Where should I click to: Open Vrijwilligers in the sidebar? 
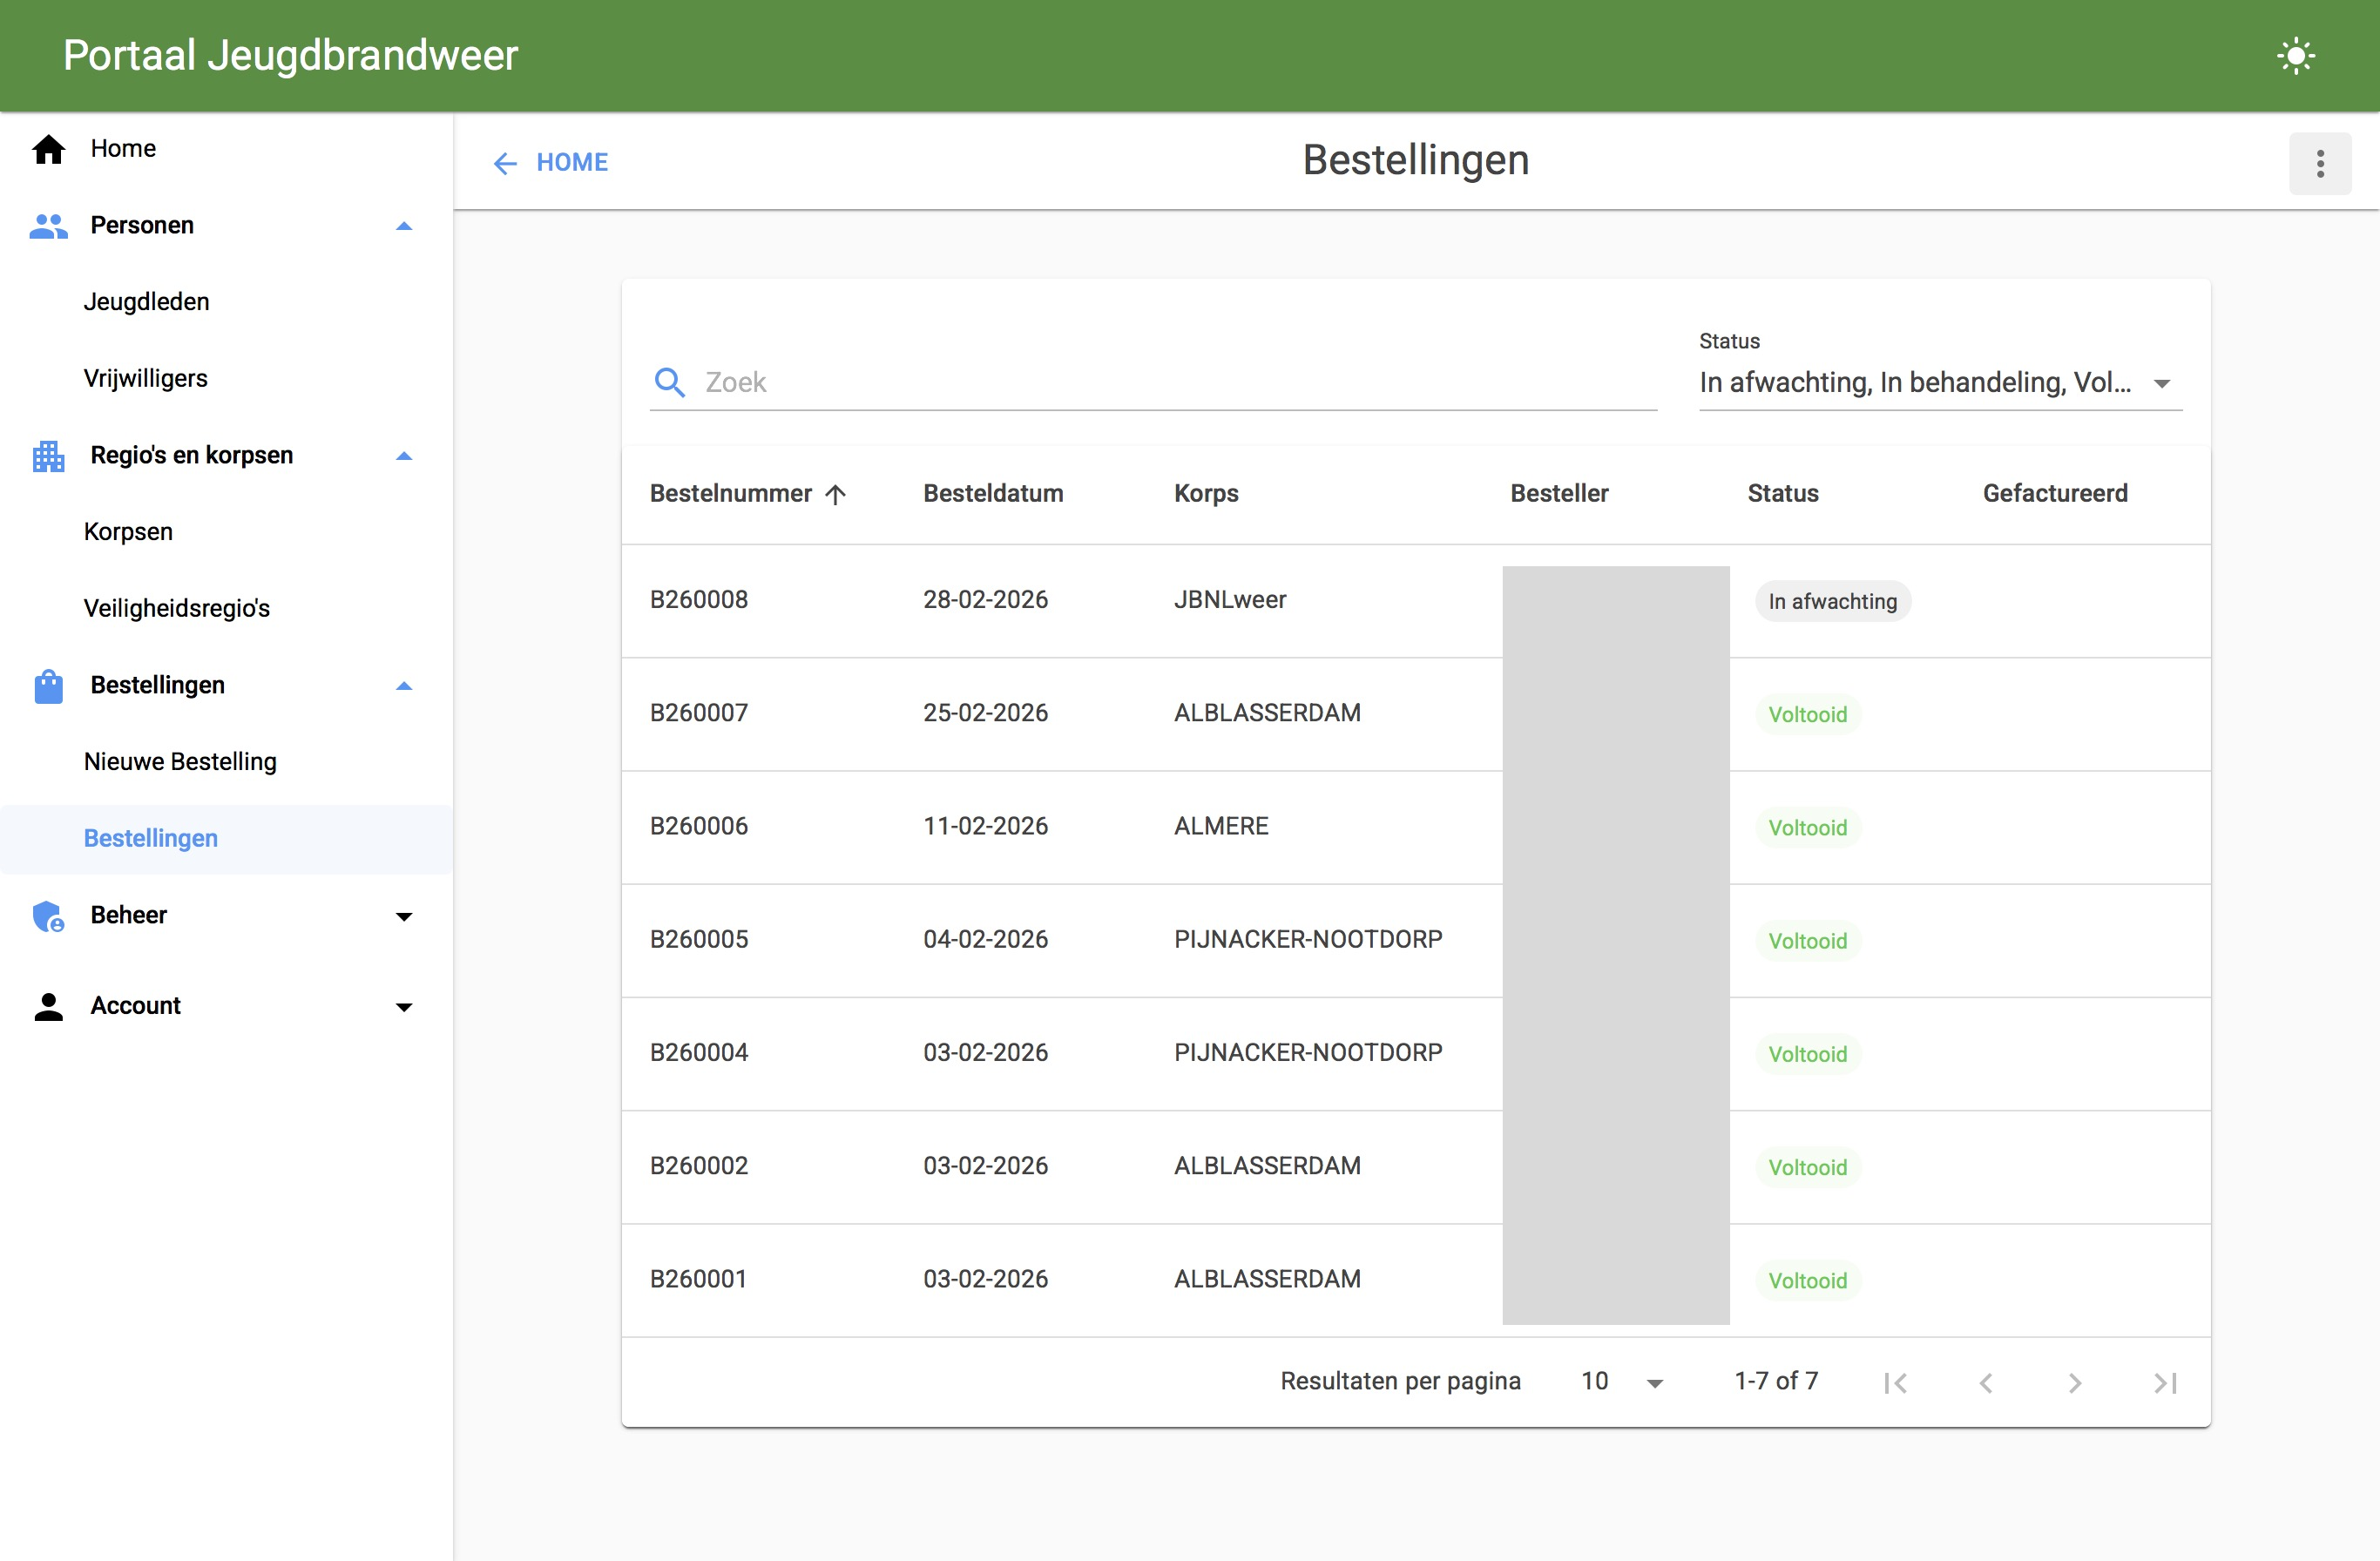146,379
